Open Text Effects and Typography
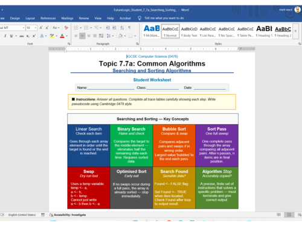This screenshot has width=302, height=226. click(42, 36)
